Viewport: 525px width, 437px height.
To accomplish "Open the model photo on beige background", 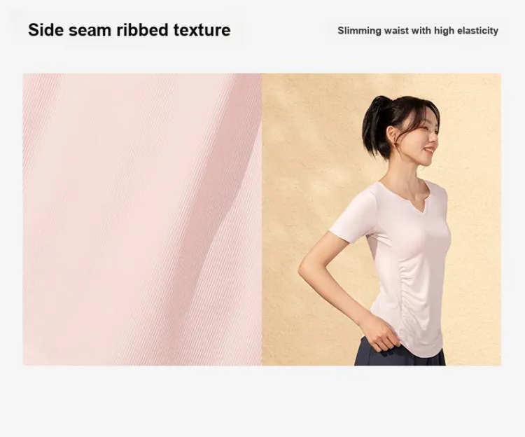I will [381, 219].
